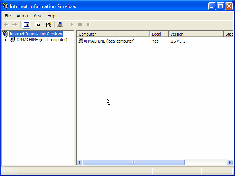Click the Export List toolbar icon
This screenshot has width=235, height=176.
(x=37, y=25)
